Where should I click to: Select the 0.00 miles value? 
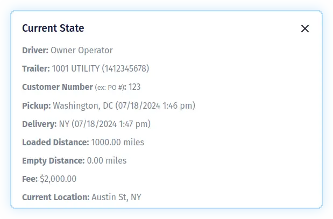pyautogui.click(x=107, y=160)
